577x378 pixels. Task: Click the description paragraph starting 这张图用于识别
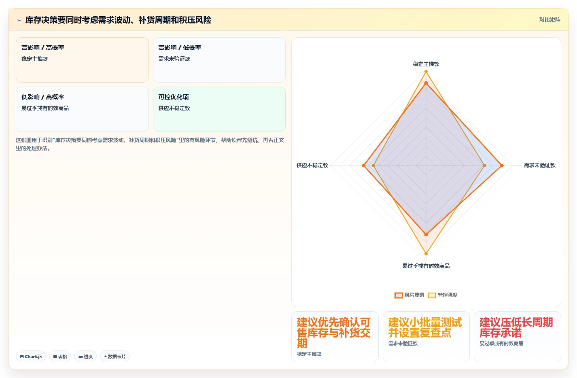tap(150, 144)
